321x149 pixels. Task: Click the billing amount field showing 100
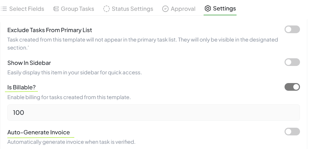coord(153,112)
